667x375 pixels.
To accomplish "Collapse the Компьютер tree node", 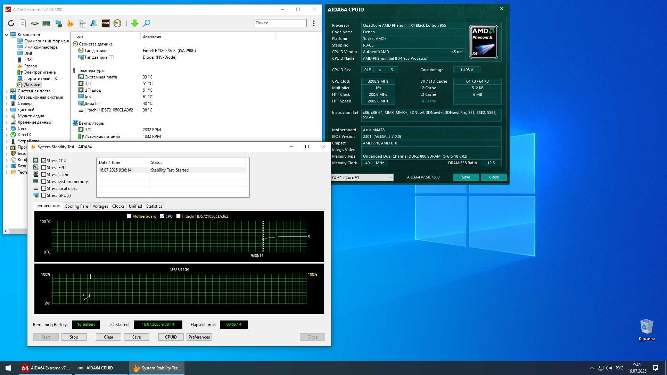I will click(6, 35).
